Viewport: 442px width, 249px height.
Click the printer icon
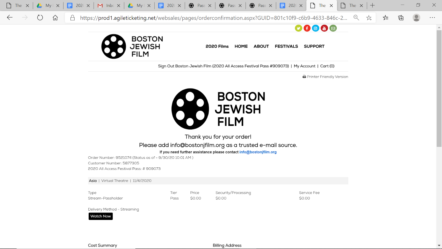[x=304, y=77]
